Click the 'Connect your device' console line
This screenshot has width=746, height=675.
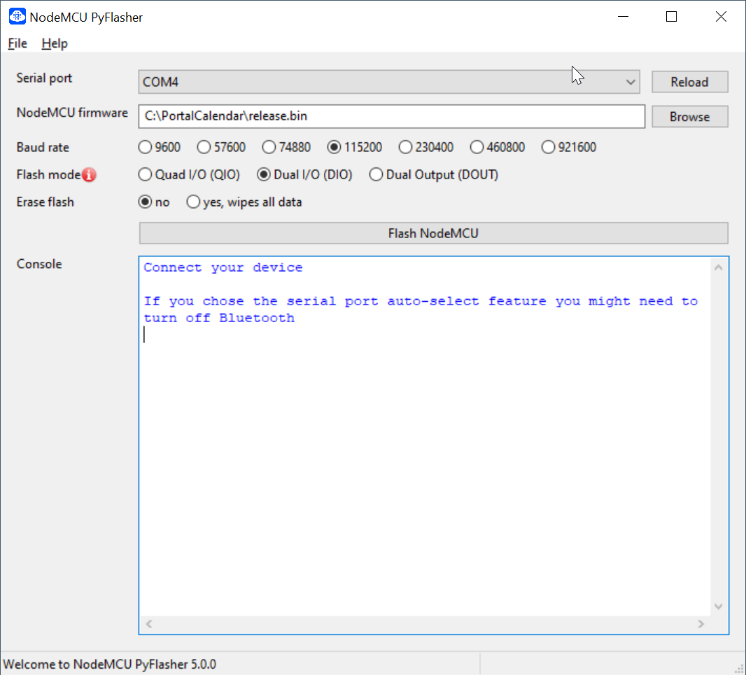[223, 267]
